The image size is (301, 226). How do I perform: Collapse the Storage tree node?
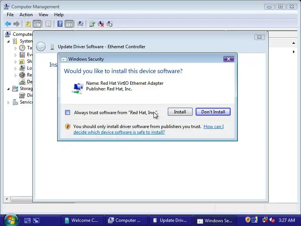[x=8, y=89]
